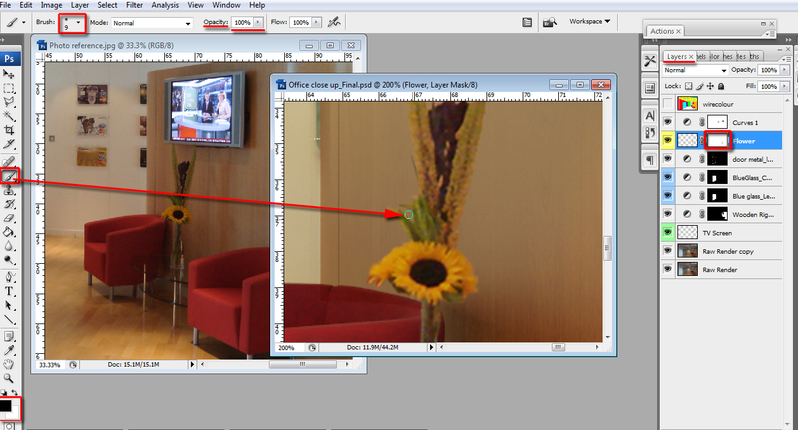Open the Brush preset picker dropdown
The image size is (798, 430).
pos(78,23)
